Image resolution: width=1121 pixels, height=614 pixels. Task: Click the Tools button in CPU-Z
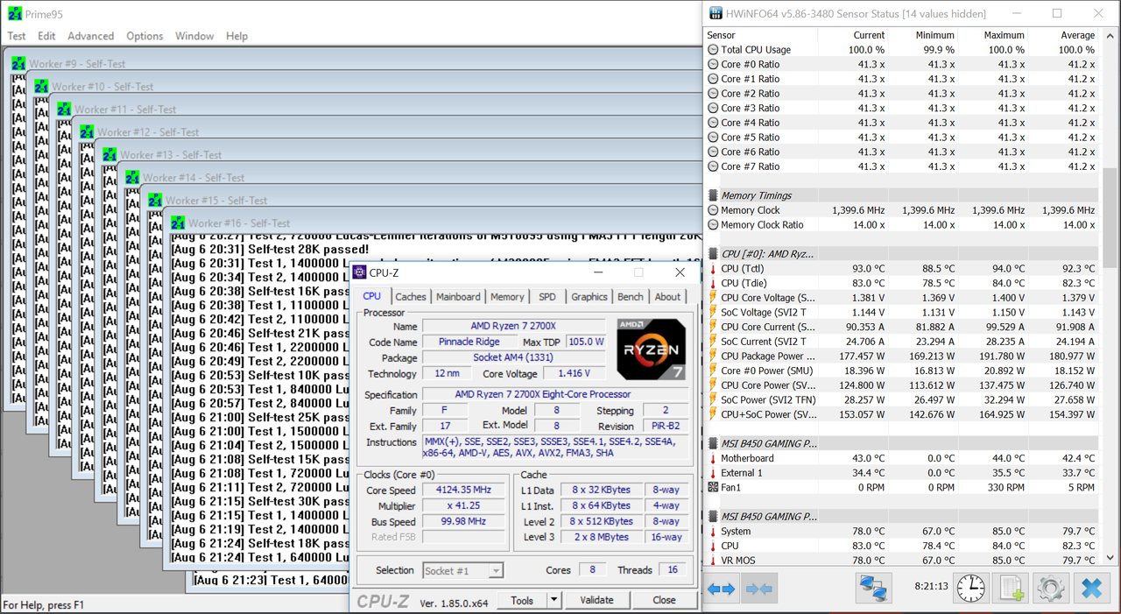coord(522,600)
